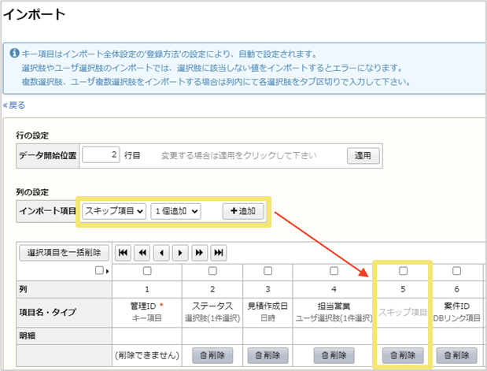
Task: Open the スキップ項目 import item dropdown
Action: coord(114,211)
